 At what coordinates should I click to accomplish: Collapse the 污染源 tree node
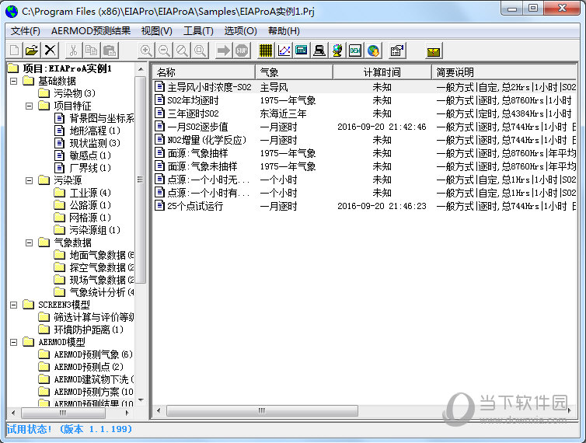(29, 180)
